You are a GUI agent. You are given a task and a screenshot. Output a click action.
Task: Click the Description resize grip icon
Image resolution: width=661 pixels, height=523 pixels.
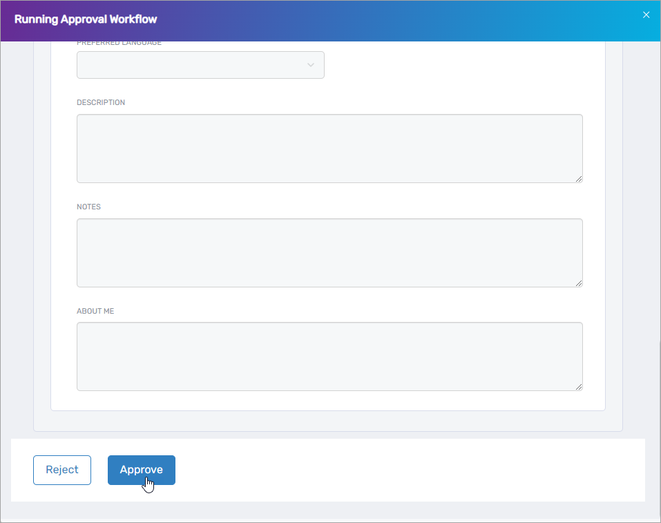tap(579, 179)
